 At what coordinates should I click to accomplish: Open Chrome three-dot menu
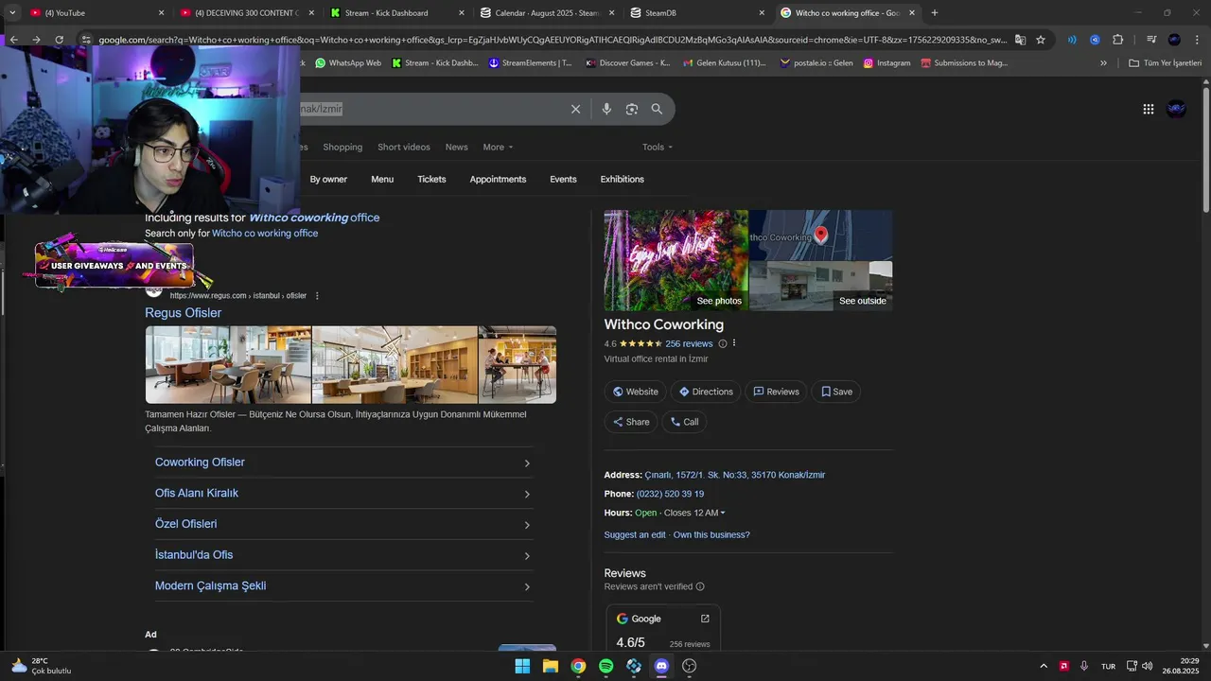point(1196,40)
